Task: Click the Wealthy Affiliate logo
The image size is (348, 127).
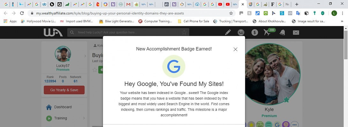Action: pyautogui.click(x=53, y=32)
